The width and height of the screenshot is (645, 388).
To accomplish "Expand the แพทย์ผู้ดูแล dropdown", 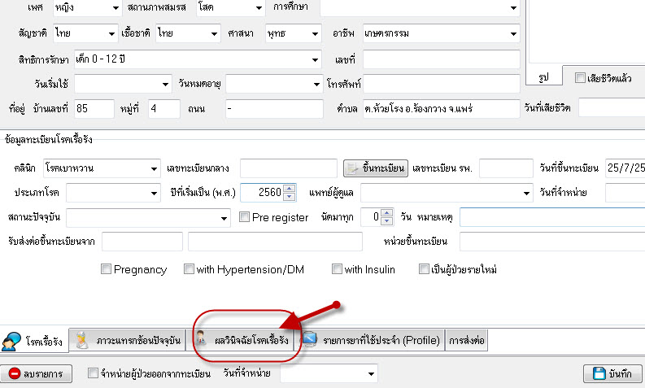I will (x=525, y=193).
